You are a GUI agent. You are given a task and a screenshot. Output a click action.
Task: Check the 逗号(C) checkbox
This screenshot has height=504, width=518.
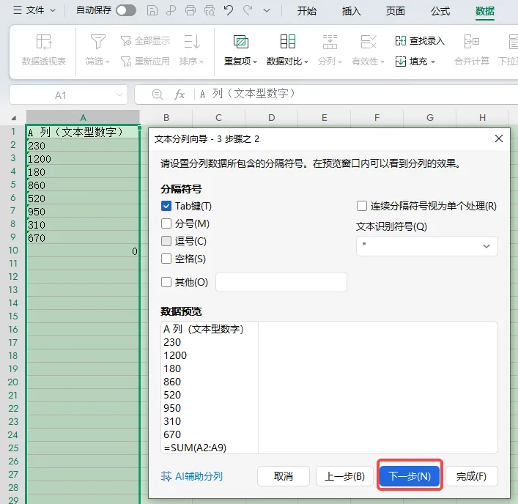pos(166,241)
